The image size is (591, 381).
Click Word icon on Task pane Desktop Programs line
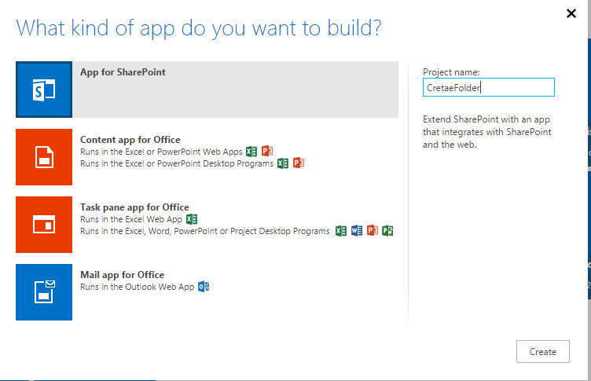357,231
